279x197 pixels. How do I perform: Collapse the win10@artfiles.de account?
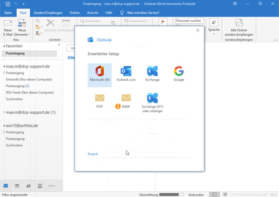[x=4, y=126]
